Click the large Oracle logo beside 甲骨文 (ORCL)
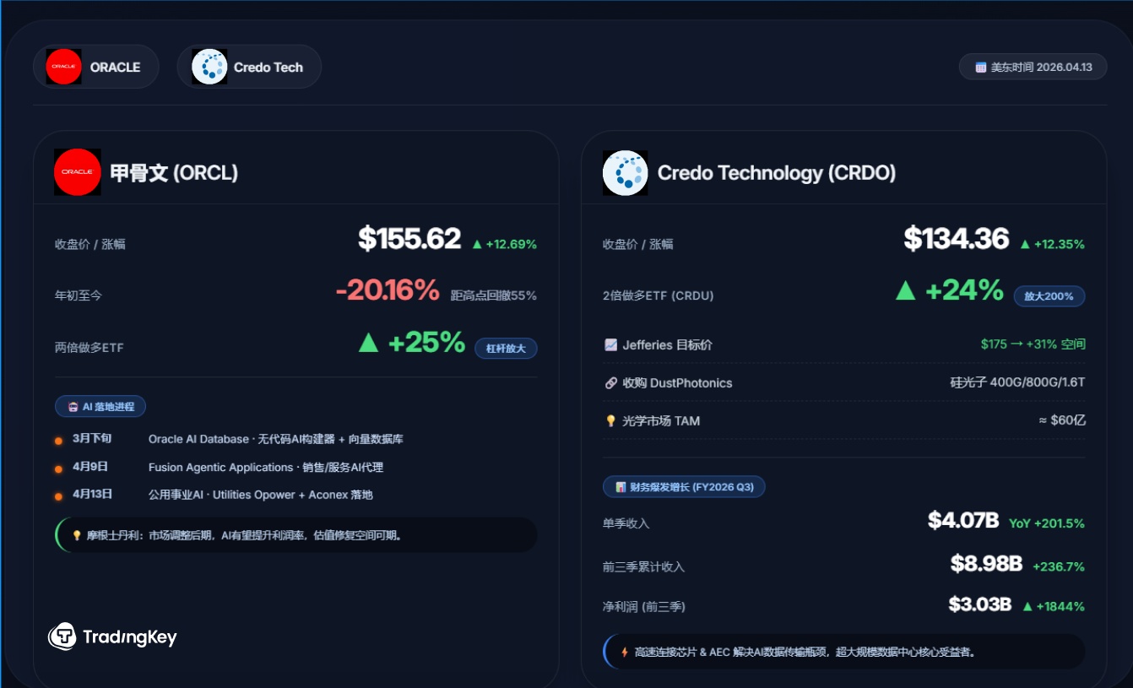The width and height of the screenshot is (1133, 688). click(77, 172)
